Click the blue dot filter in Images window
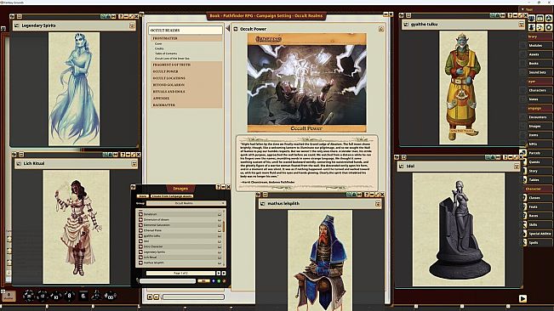Screen dimensions: 554x311 (214, 281)
